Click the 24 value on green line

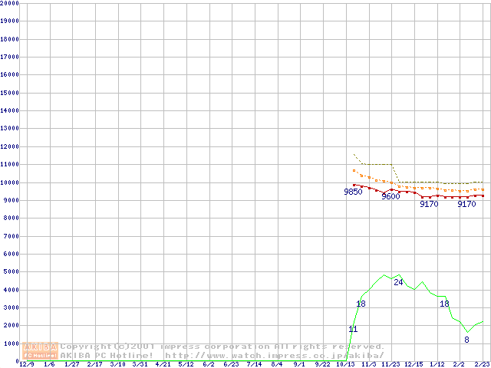[398, 282]
